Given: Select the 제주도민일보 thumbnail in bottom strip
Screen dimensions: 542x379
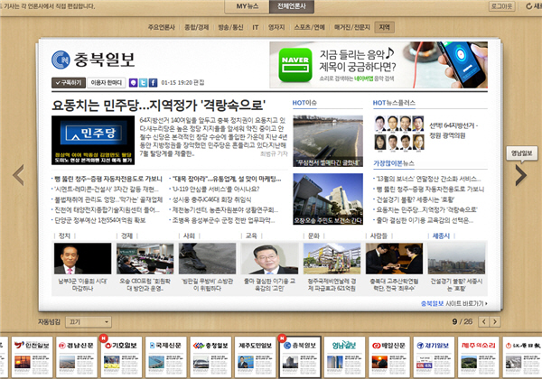Looking at the screenshot, I should coord(255,357).
